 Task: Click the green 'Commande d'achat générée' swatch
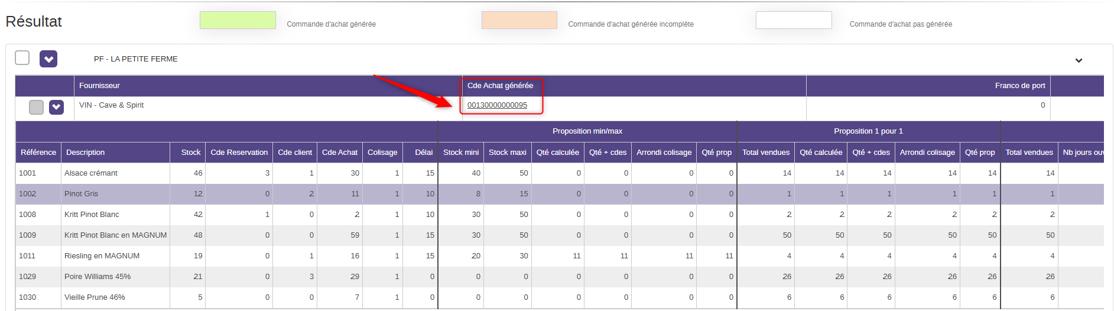click(x=238, y=20)
